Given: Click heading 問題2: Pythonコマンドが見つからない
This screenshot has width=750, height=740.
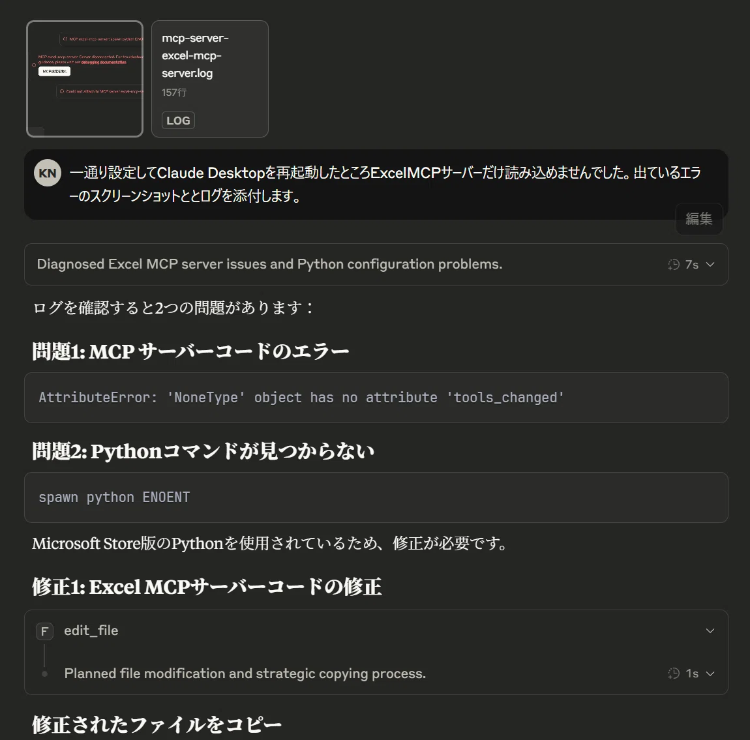Looking at the screenshot, I should tap(203, 451).
